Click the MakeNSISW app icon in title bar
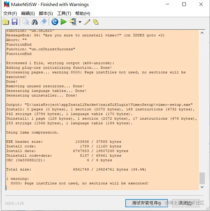This screenshot has width=210, height=211. 7,5
